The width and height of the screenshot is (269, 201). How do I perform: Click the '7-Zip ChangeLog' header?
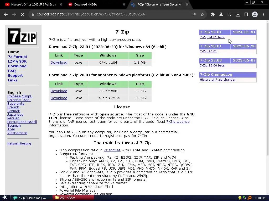click(x=228, y=75)
